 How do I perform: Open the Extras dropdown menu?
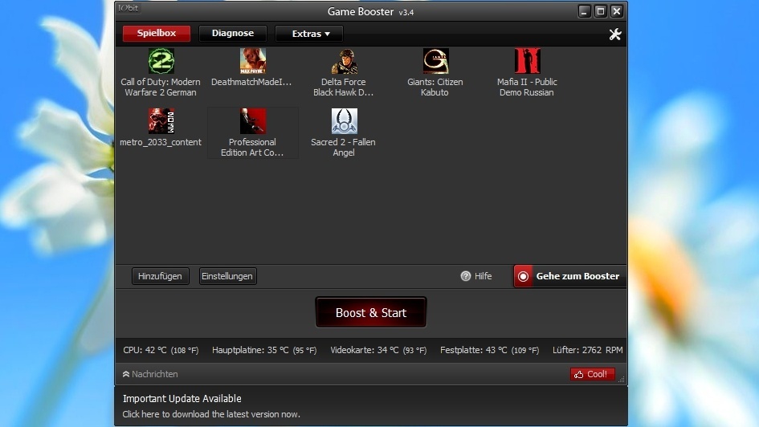coord(309,34)
